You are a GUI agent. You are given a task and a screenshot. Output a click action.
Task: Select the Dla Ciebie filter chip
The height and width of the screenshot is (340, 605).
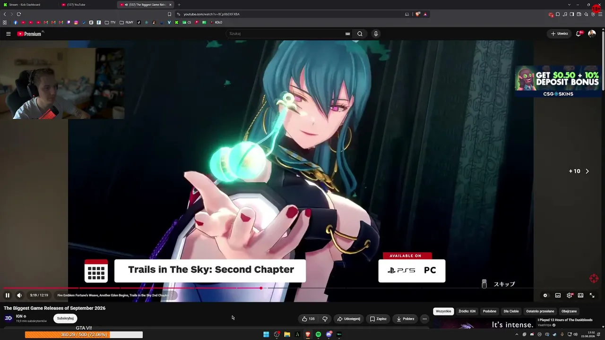pyautogui.click(x=511, y=311)
